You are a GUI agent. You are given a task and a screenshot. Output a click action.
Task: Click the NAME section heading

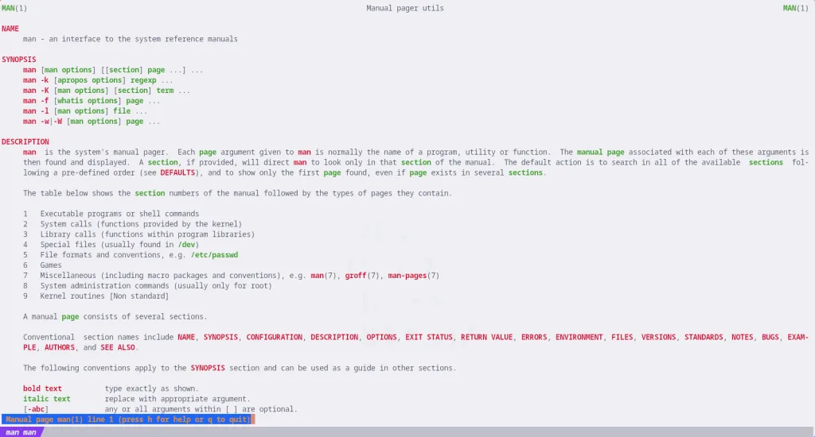[x=10, y=29]
